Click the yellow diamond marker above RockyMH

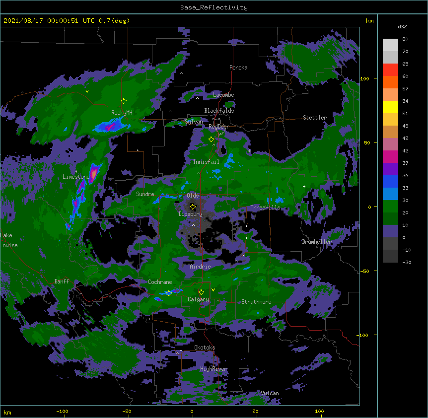pos(124,101)
